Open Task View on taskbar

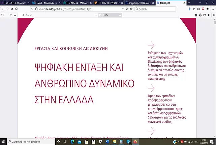(65, 142)
